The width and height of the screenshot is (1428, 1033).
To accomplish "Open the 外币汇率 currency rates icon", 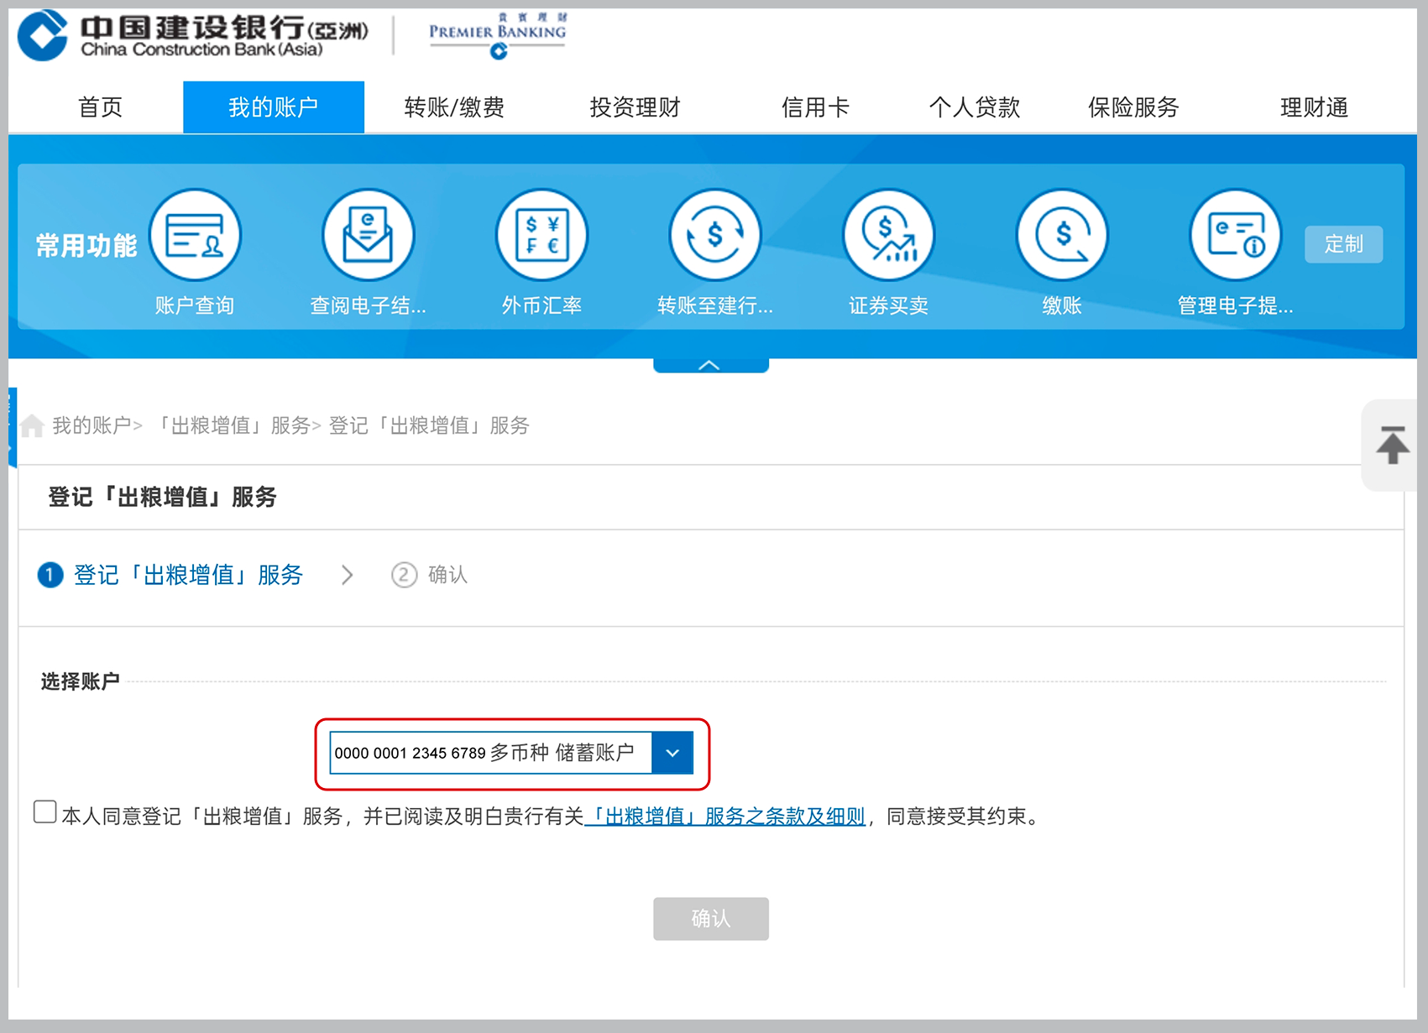I will pos(541,235).
